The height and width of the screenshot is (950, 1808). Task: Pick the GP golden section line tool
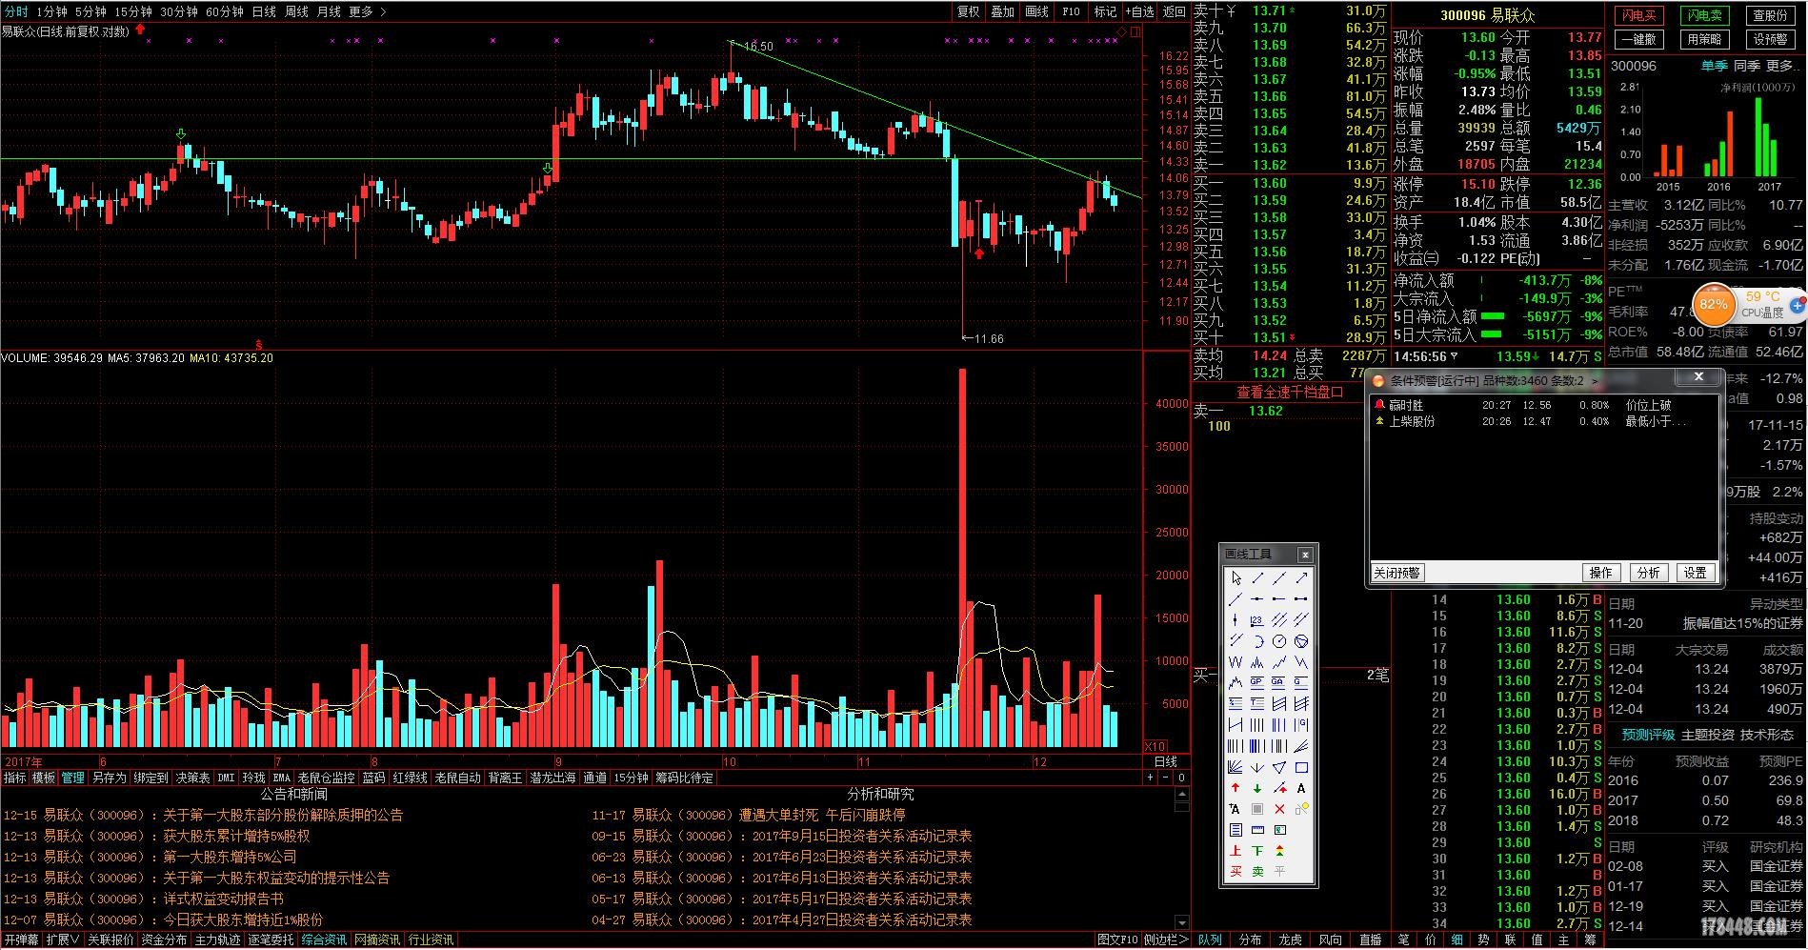pyautogui.click(x=1257, y=682)
